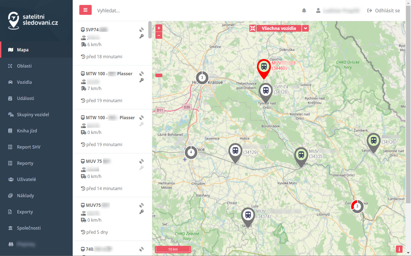
Task: Click the vehicle list scrollbar
Action: coord(150,30)
